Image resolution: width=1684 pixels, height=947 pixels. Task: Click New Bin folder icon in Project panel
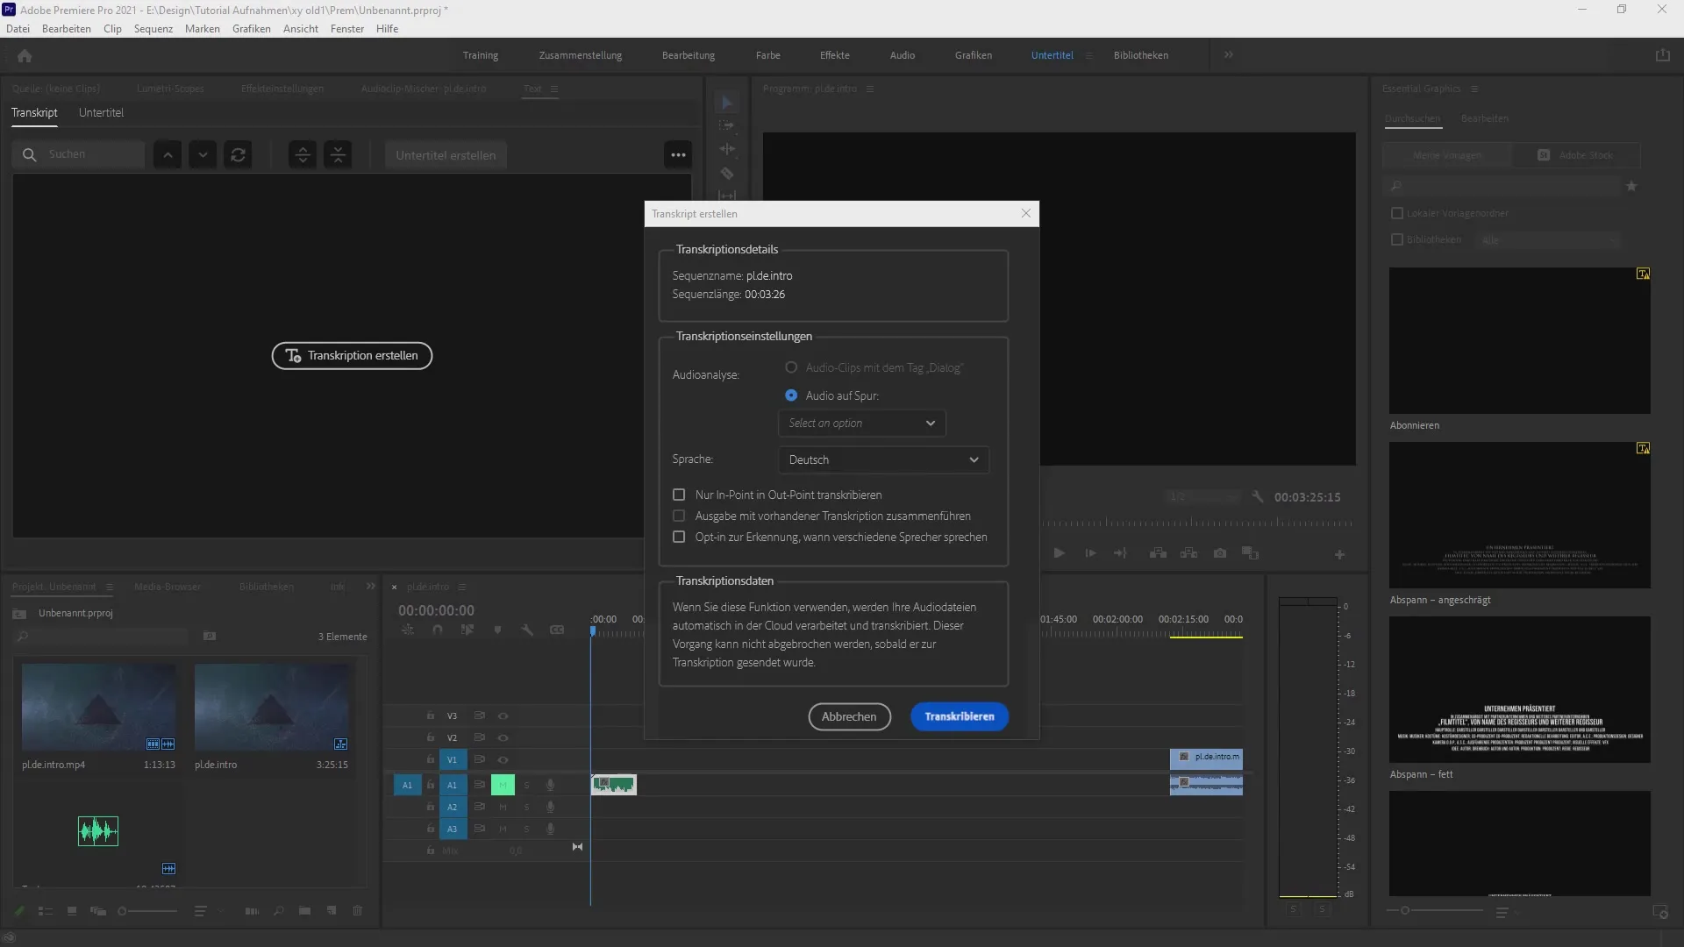(304, 911)
